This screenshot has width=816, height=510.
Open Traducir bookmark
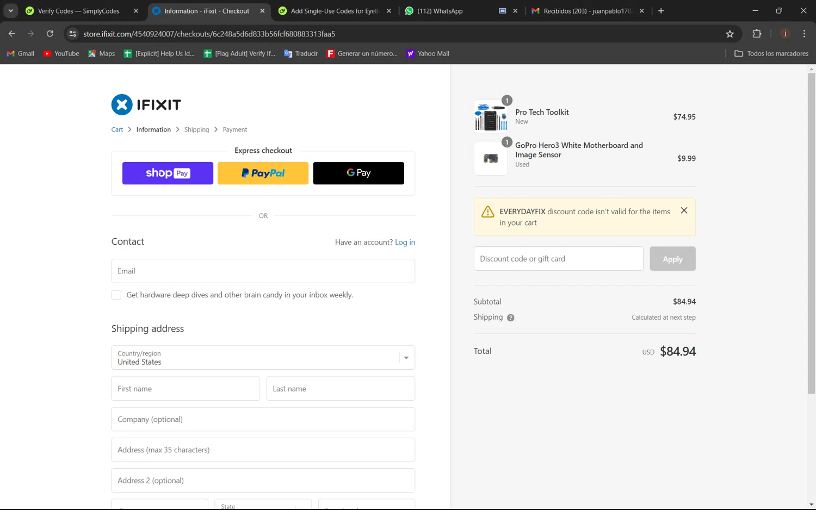(x=301, y=53)
